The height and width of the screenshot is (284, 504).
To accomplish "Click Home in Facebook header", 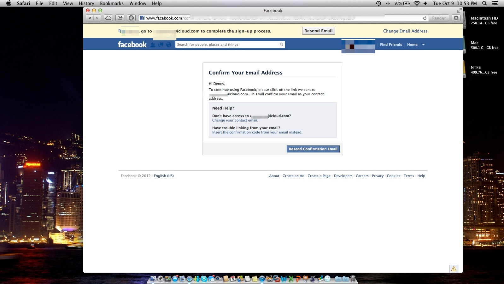I will (x=412, y=44).
